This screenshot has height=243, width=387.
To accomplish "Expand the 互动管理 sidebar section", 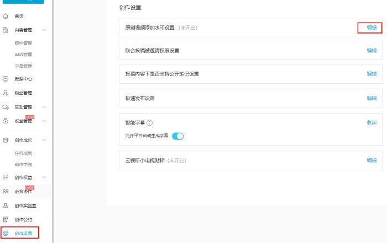I will point(44,107).
